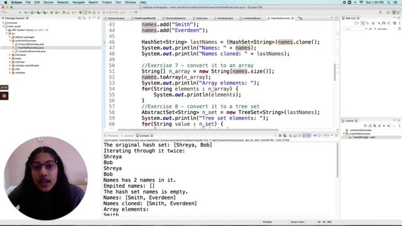
Task: Select the variables package
Action: click(x=19, y=73)
